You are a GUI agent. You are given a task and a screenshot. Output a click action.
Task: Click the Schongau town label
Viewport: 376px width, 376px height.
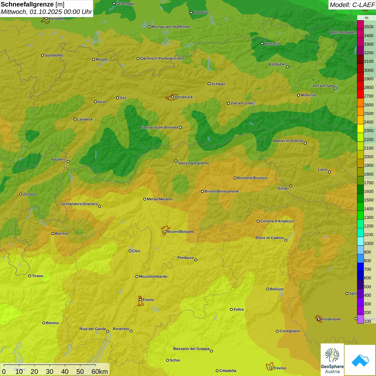point(125,3)
